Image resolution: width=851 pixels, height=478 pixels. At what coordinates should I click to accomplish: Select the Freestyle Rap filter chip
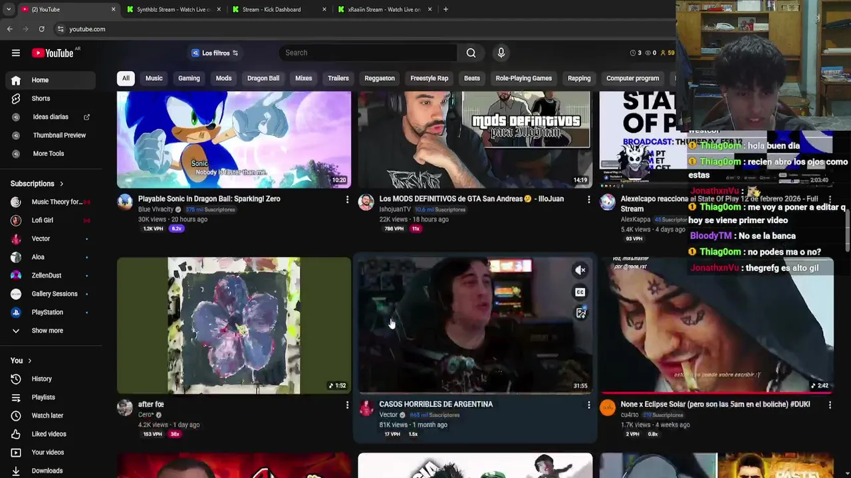tap(429, 78)
